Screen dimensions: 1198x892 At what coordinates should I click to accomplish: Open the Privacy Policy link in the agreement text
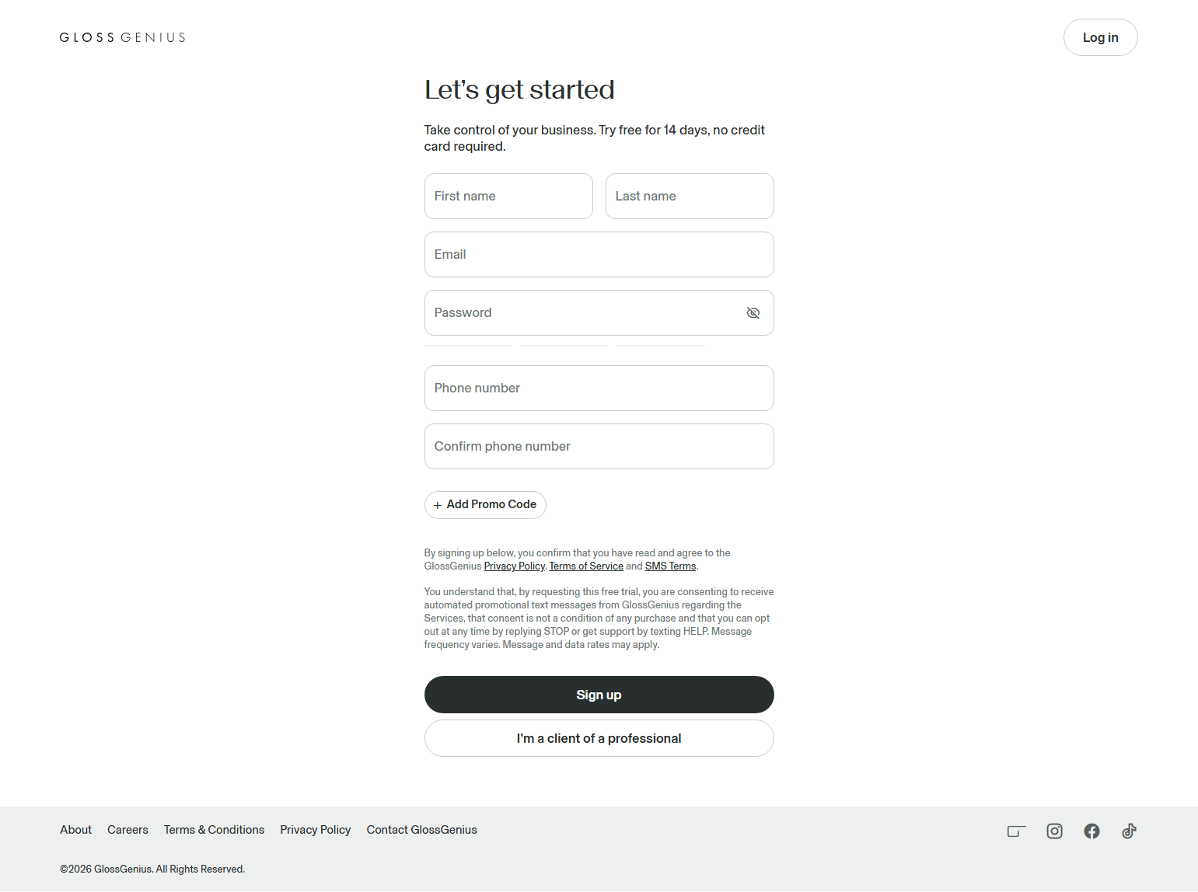pos(514,566)
